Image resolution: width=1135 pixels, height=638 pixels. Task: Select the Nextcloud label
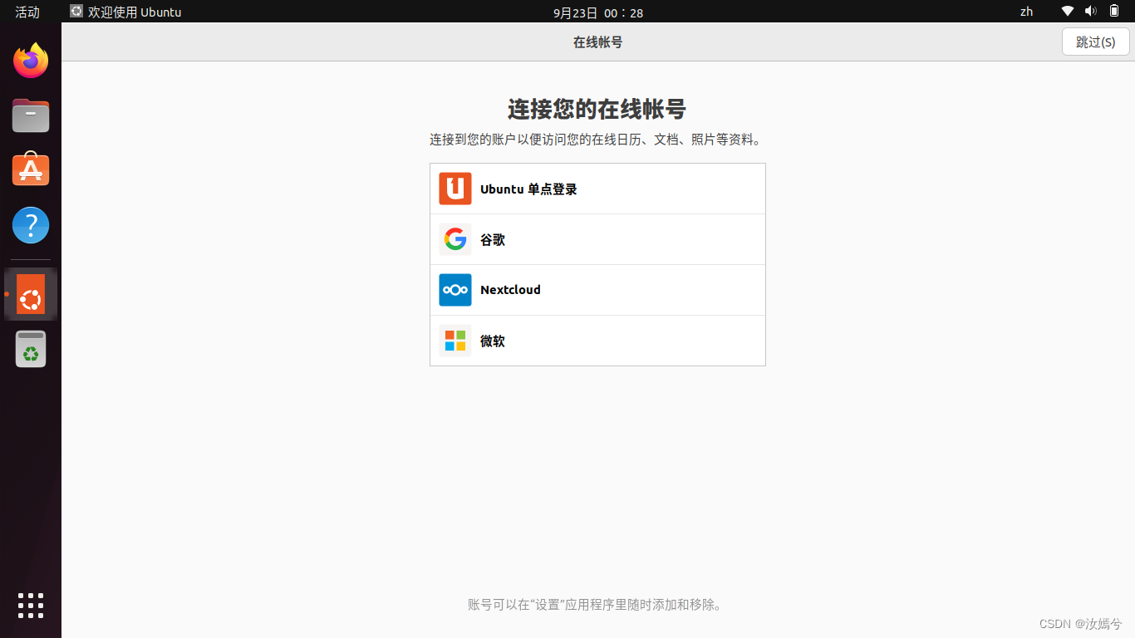(510, 290)
